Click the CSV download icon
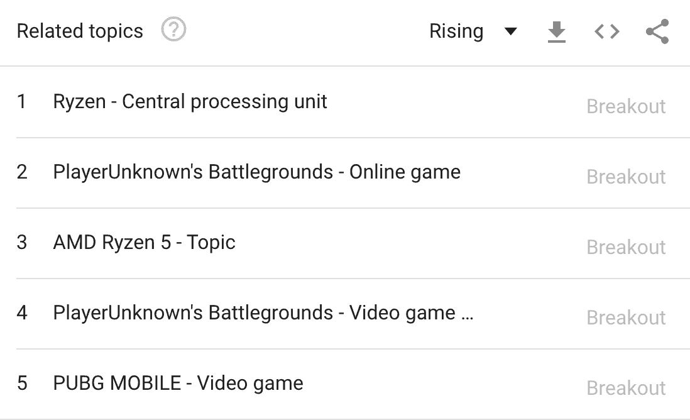The image size is (690, 420). pos(557,31)
